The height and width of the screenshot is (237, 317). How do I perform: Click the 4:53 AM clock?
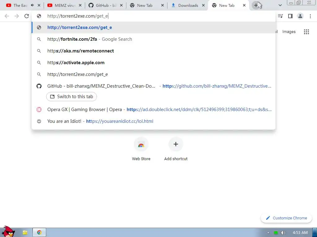pos(300,233)
